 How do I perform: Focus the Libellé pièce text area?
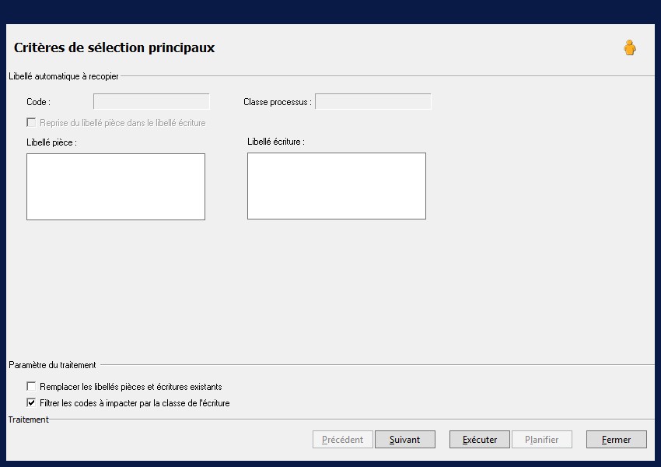tap(116, 187)
